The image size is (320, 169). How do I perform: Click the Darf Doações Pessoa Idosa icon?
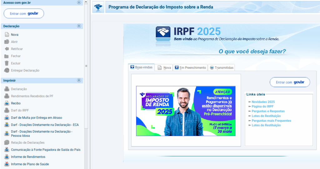(x=7, y=133)
